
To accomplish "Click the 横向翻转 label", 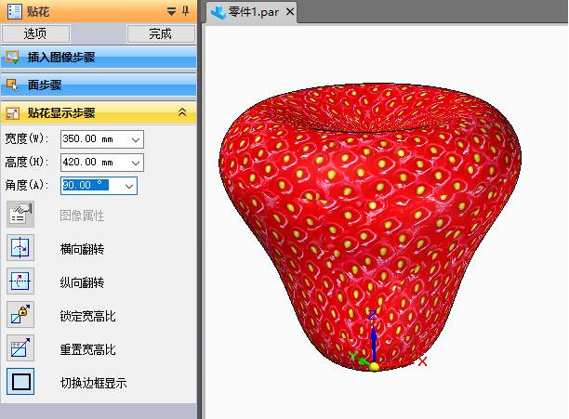I will [x=83, y=249].
